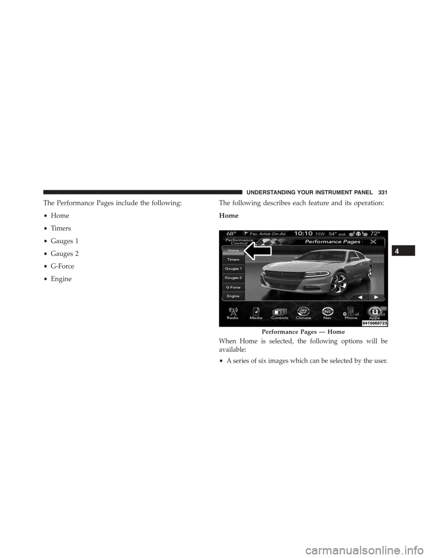Click the chapter 4 side tab

click(403, 251)
